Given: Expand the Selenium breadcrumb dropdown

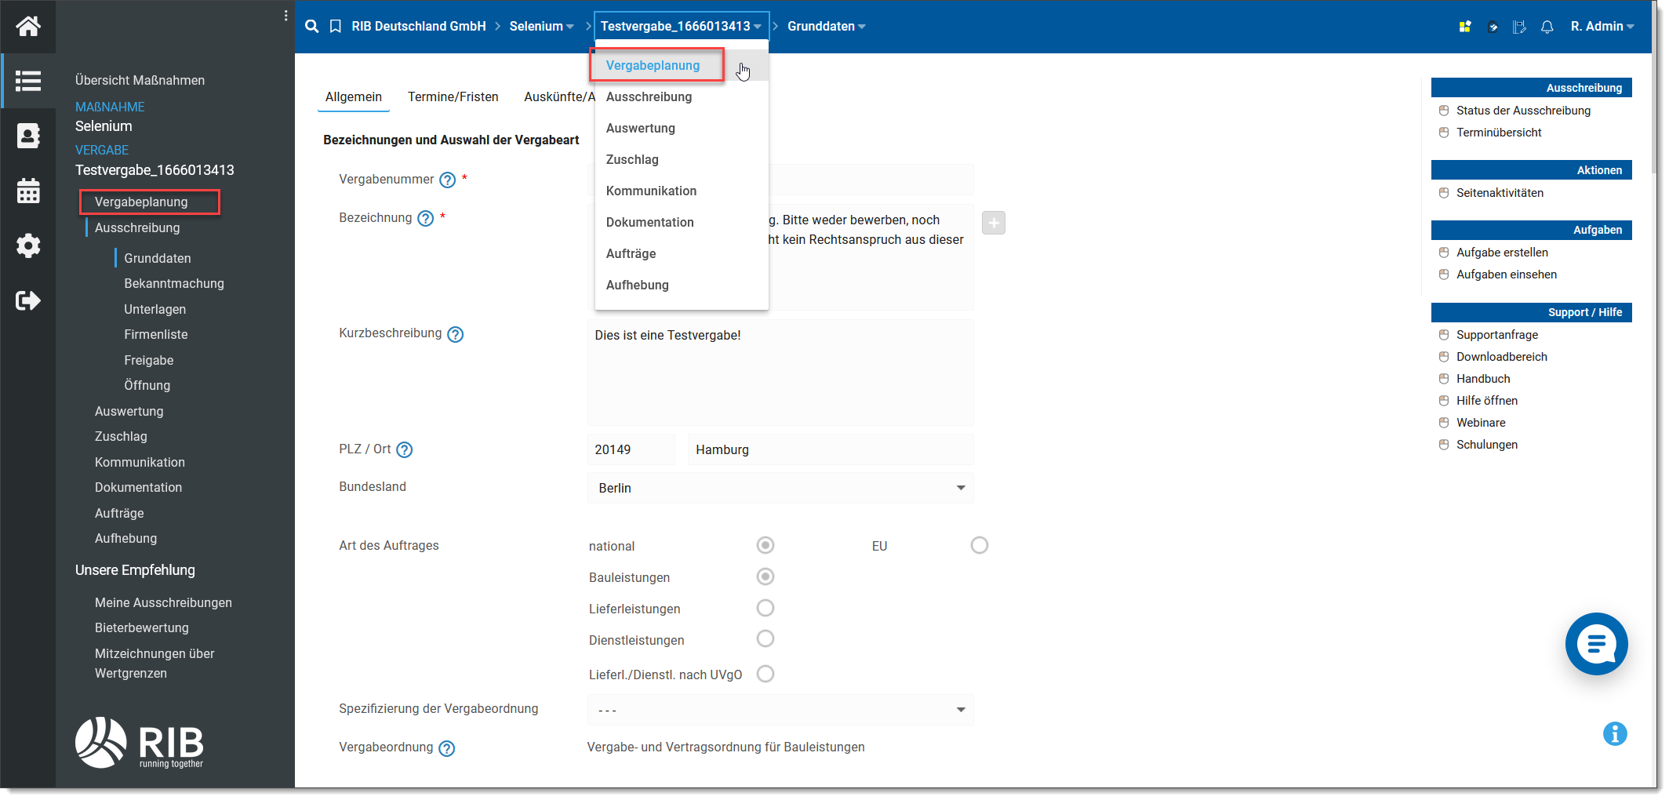Looking at the screenshot, I should click(541, 27).
